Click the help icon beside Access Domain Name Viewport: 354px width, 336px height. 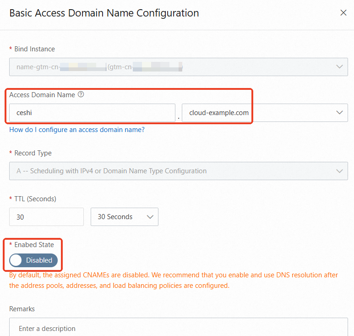pos(81,94)
